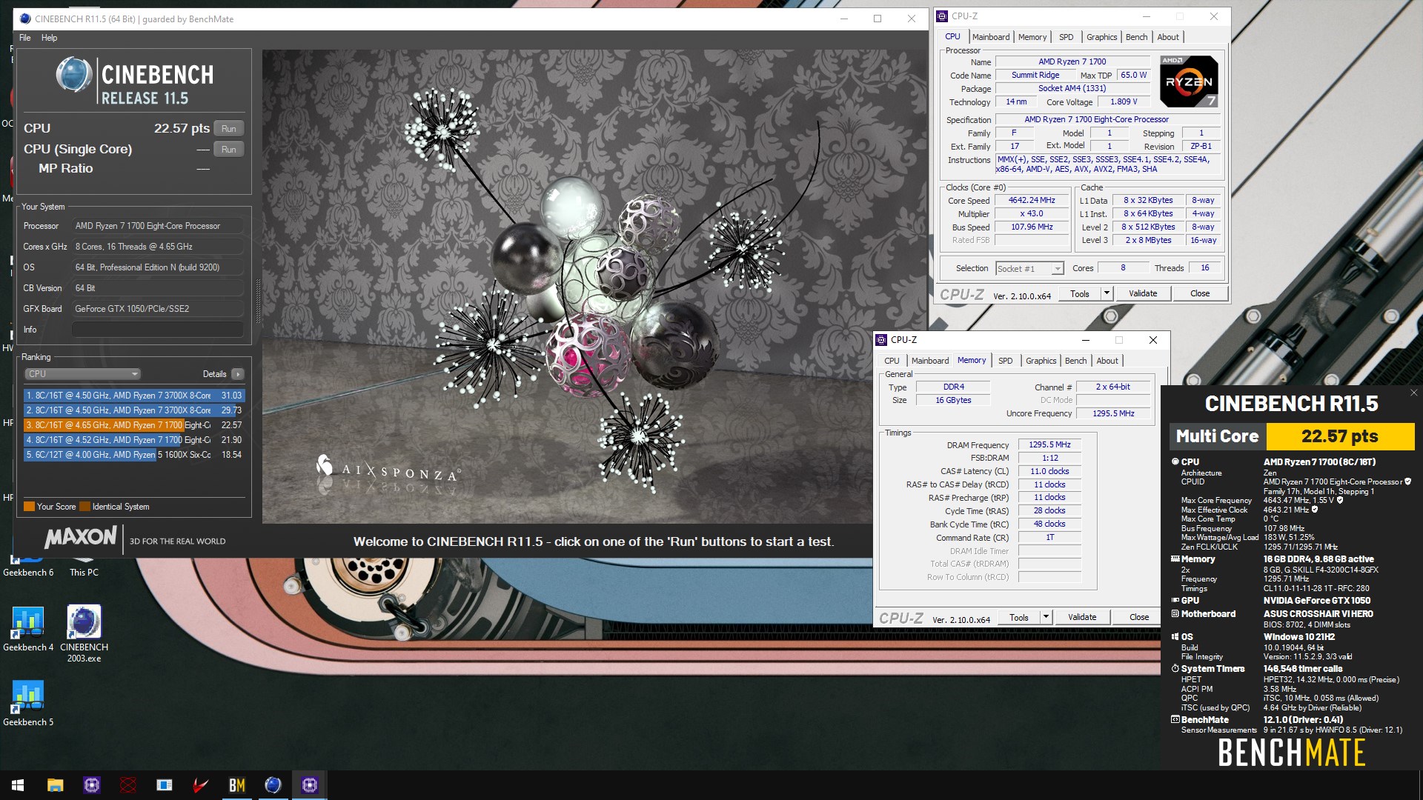Click the CPU-Z title icon in CPU window

point(942,16)
